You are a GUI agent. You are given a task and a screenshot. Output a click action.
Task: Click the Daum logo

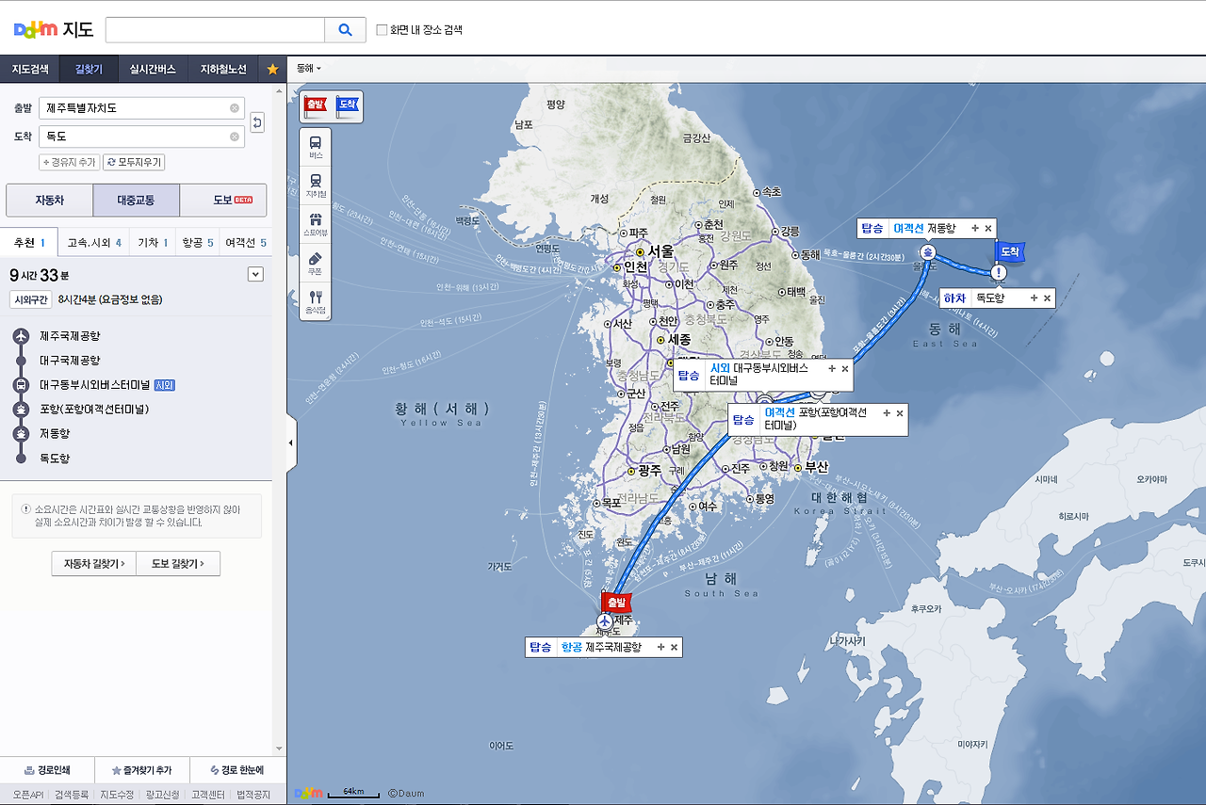(37, 29)
